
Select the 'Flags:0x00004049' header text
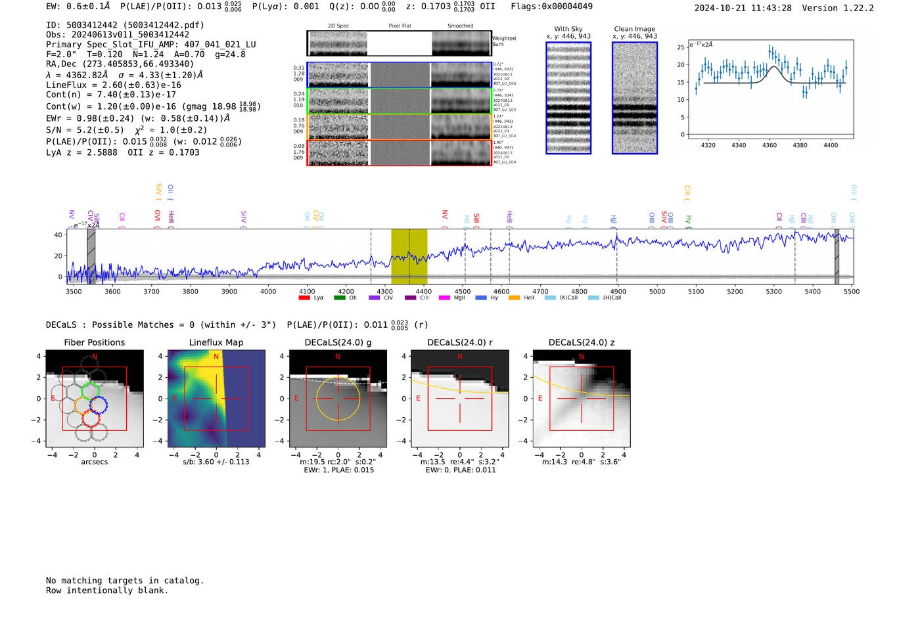(x=551, y=7)
